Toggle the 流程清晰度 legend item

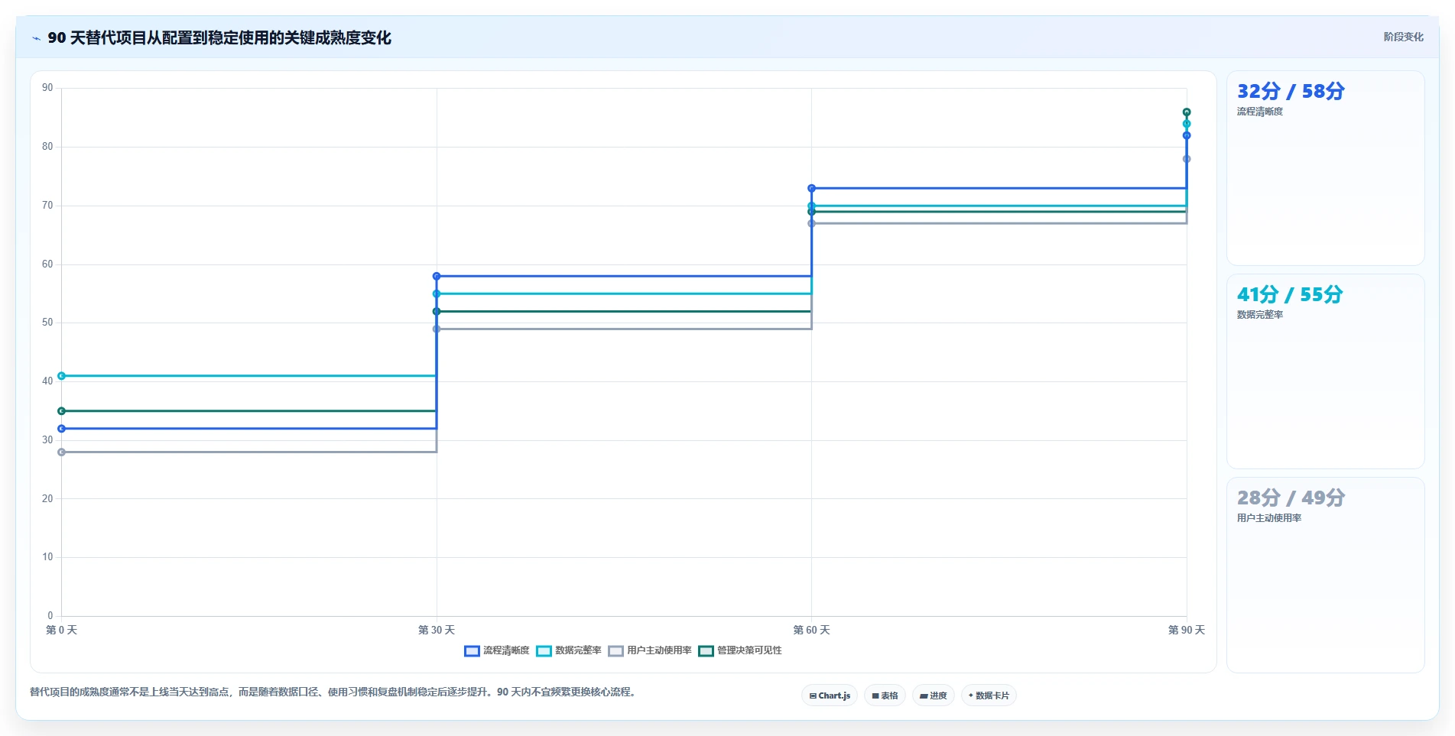tap(497, 650)
